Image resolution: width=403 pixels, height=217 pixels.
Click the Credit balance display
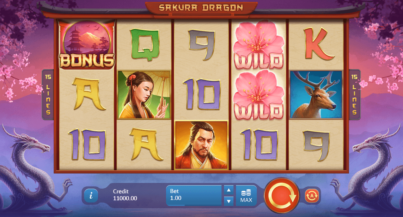[125, 195]
